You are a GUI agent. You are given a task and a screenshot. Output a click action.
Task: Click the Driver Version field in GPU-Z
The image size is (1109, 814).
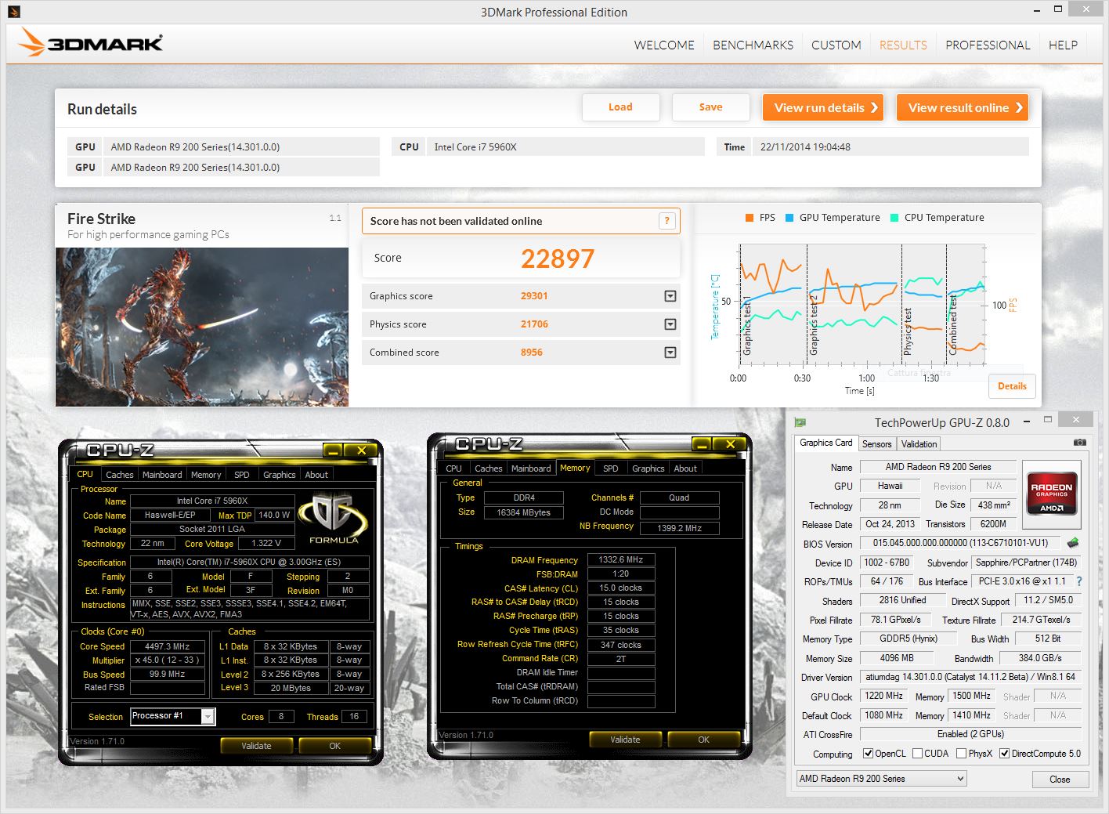tap(970, 677)
